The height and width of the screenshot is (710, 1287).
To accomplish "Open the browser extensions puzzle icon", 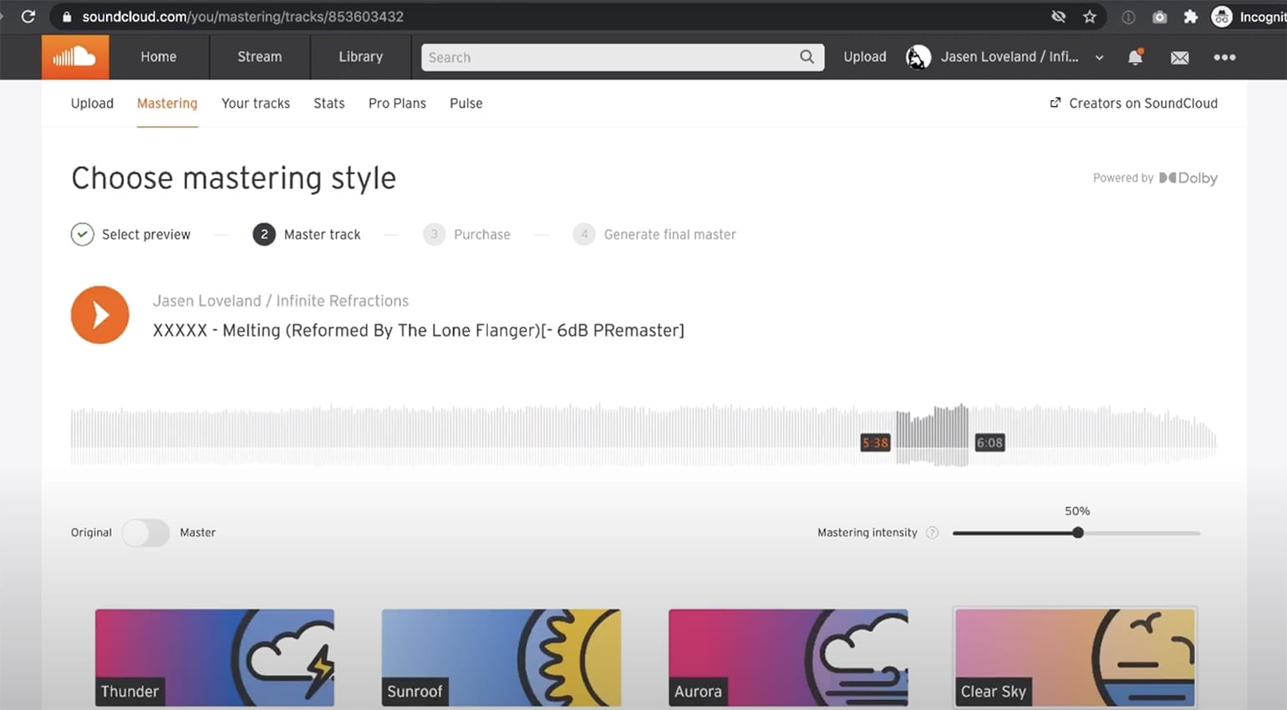I will point(1191,17).
